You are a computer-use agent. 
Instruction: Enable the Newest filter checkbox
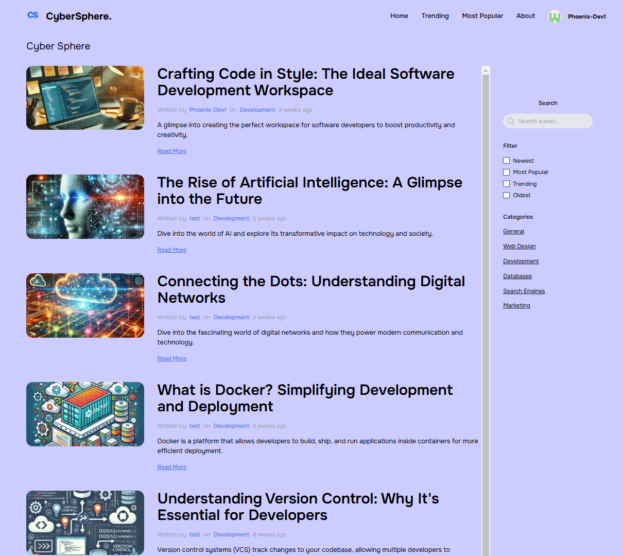[x=506, y=160]
